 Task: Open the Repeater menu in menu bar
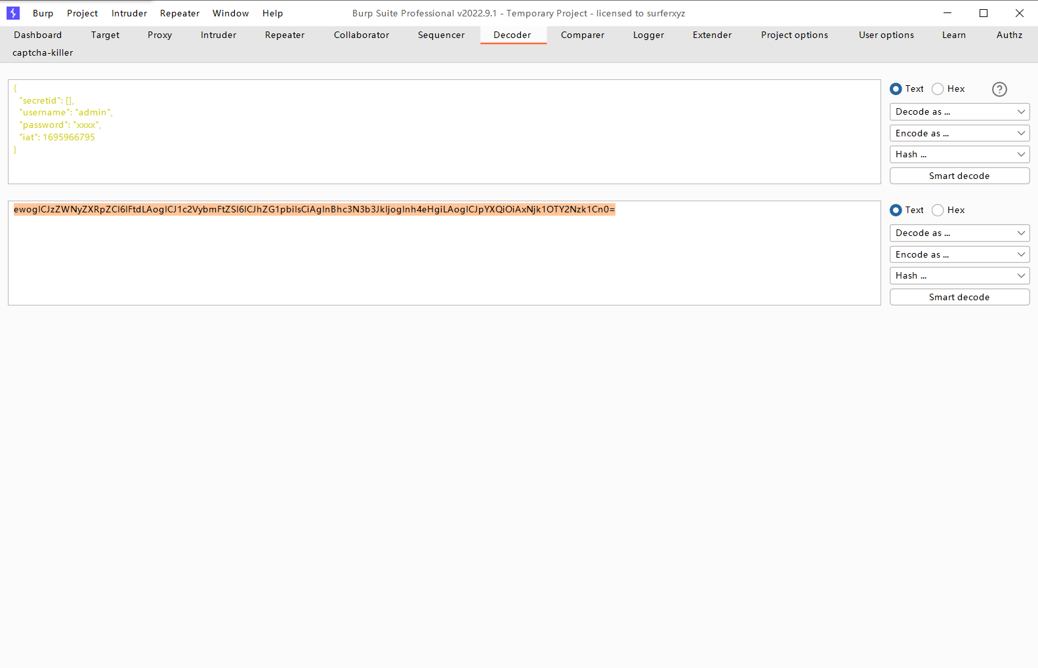pos(180,13)
